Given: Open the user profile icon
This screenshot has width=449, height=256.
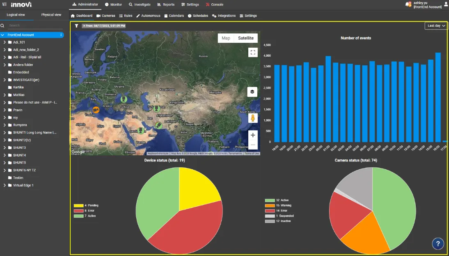Looking at the screenshot, I should 446,5.
